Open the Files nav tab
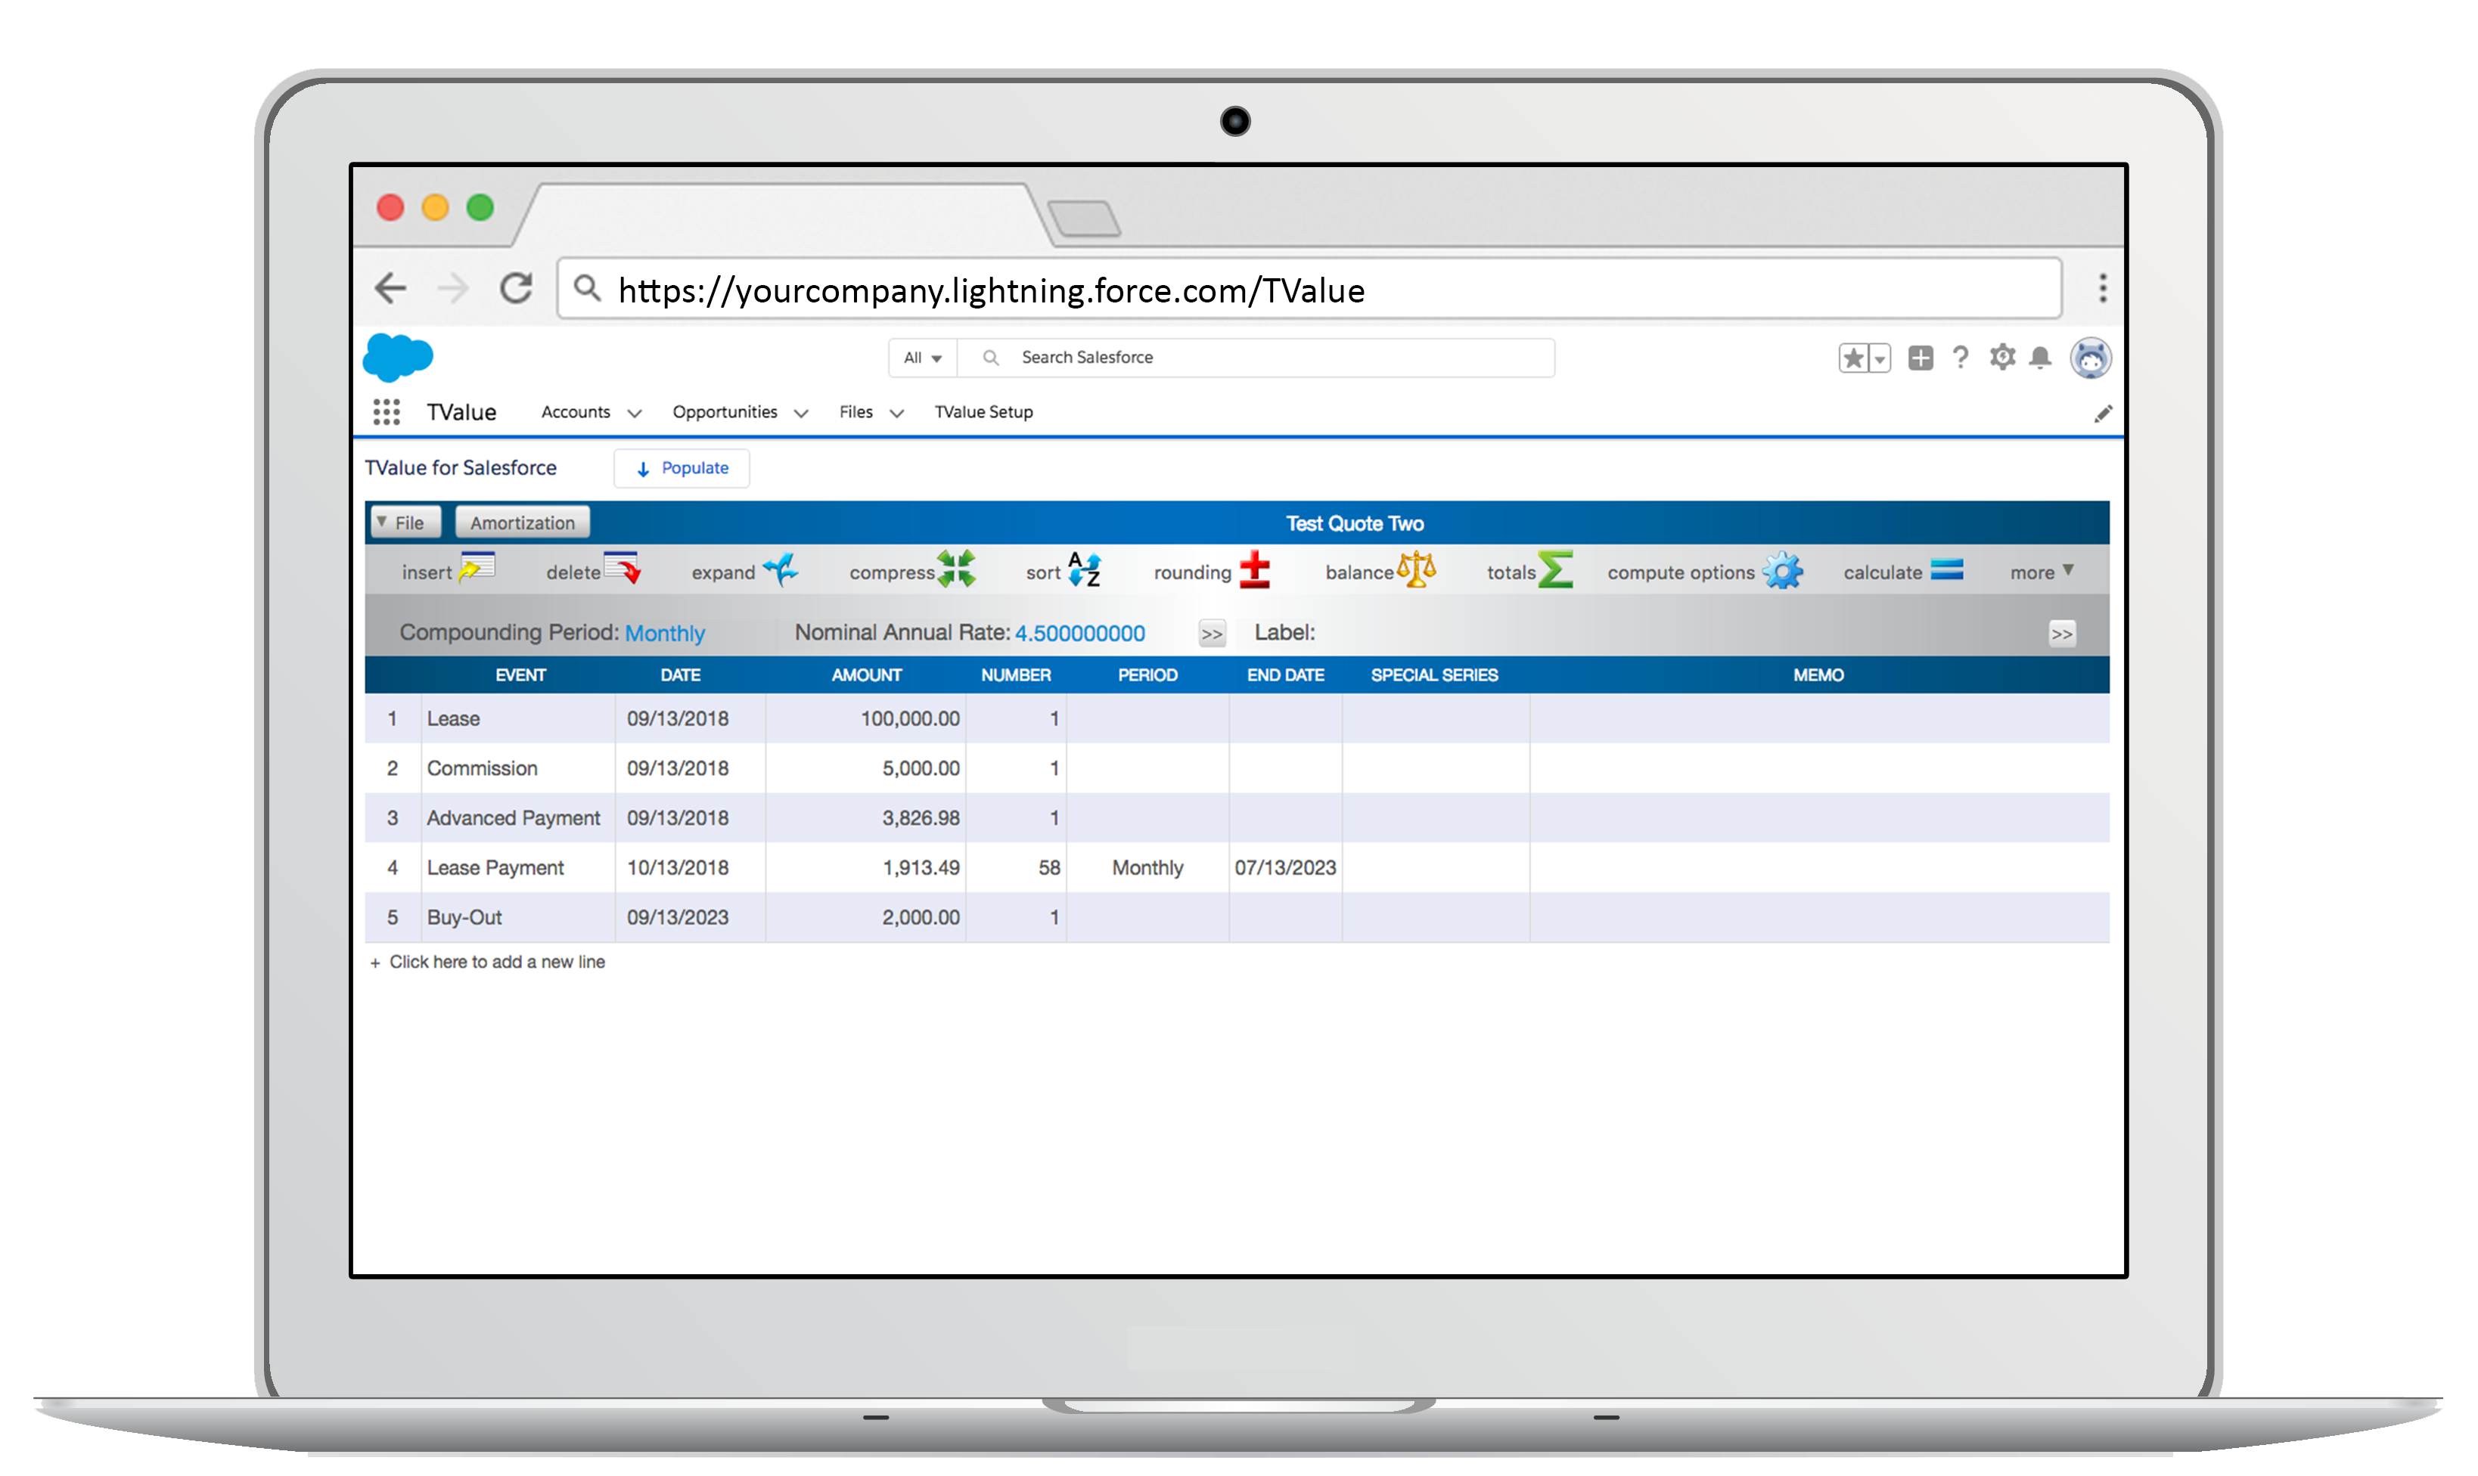Viewport: 2478px width, 1476px height. pyautogui.click(x=856, y=412)
